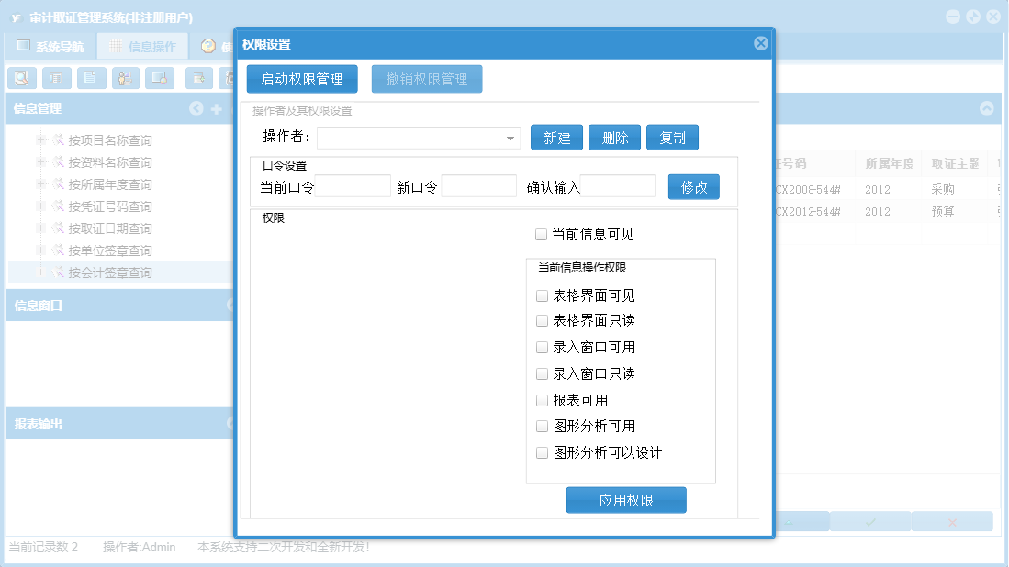Viewport: 1009px width, 567px height.
Task: Expand 按单位签章查询 tree node
Action: point(40,250)
